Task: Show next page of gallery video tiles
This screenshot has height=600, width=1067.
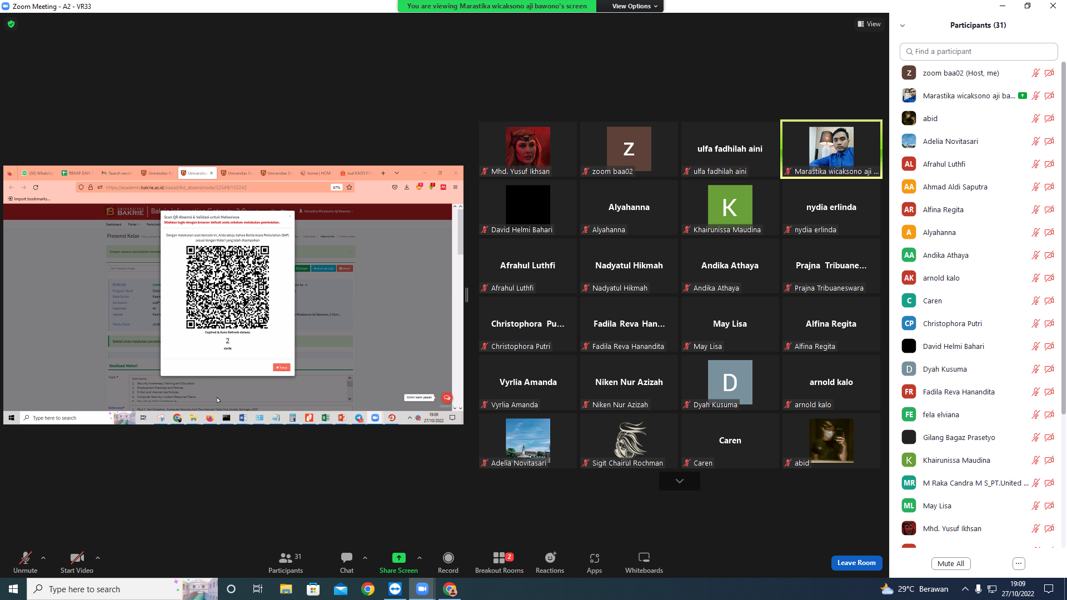Action: coord(680,481)
